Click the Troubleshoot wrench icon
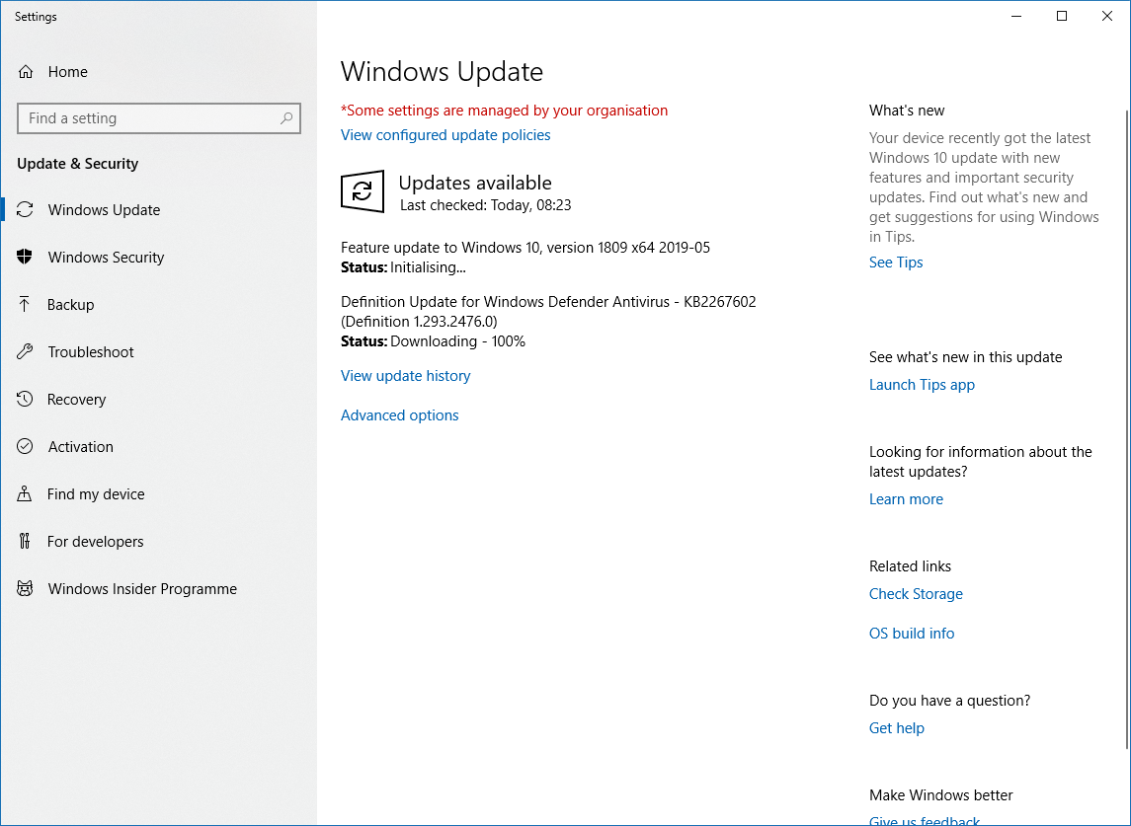Viewport: 1131px width, 826px height. [x=25, y=351]
